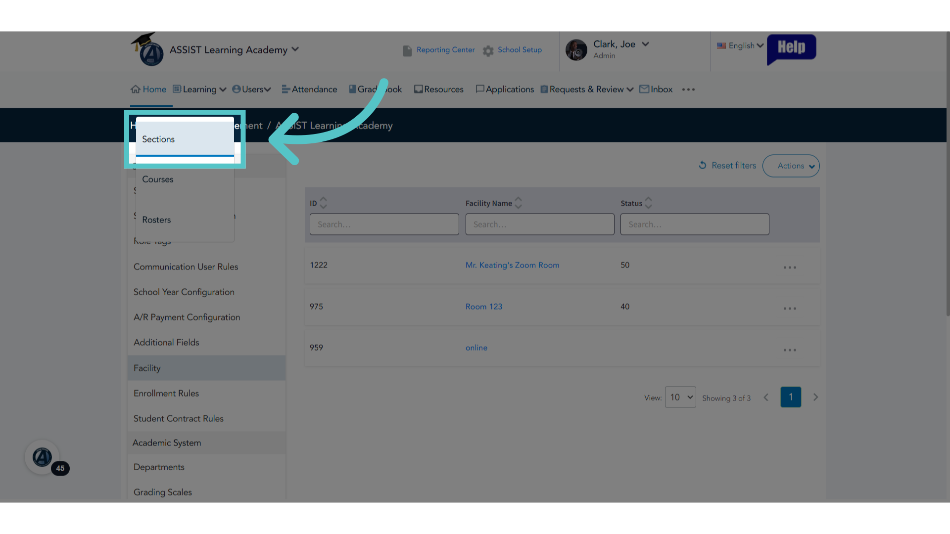Open the Reporting Center link

click(x=445, y=50)
